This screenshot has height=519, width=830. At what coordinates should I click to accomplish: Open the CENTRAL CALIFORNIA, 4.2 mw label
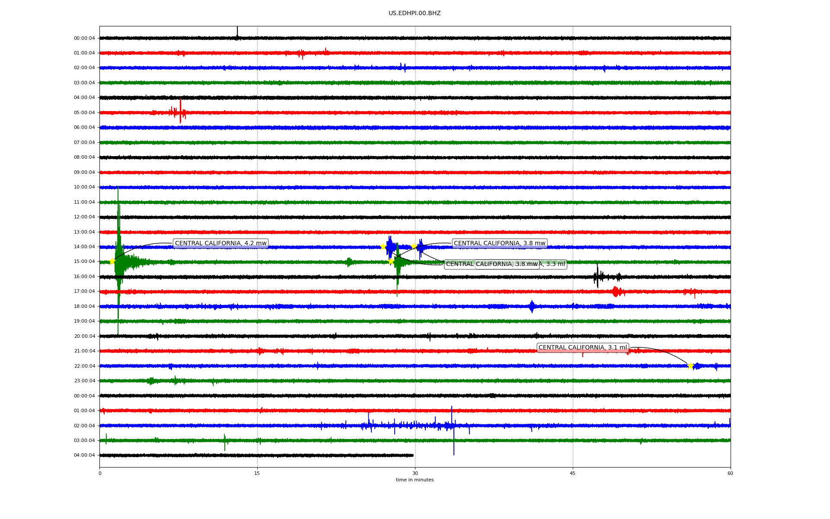point(220,243)
